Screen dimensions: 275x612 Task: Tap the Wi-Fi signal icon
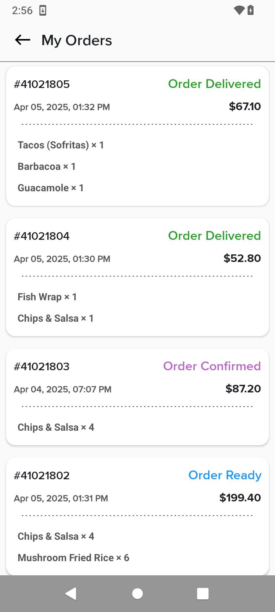pyautogui.click(x=239, y=10)
